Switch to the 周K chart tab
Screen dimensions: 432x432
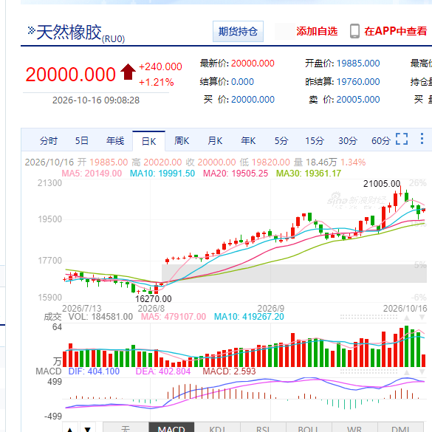pos(182,141)
